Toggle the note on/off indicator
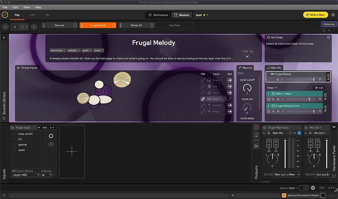338x199 pixels. pyautogui.click(x=15, y=134)
